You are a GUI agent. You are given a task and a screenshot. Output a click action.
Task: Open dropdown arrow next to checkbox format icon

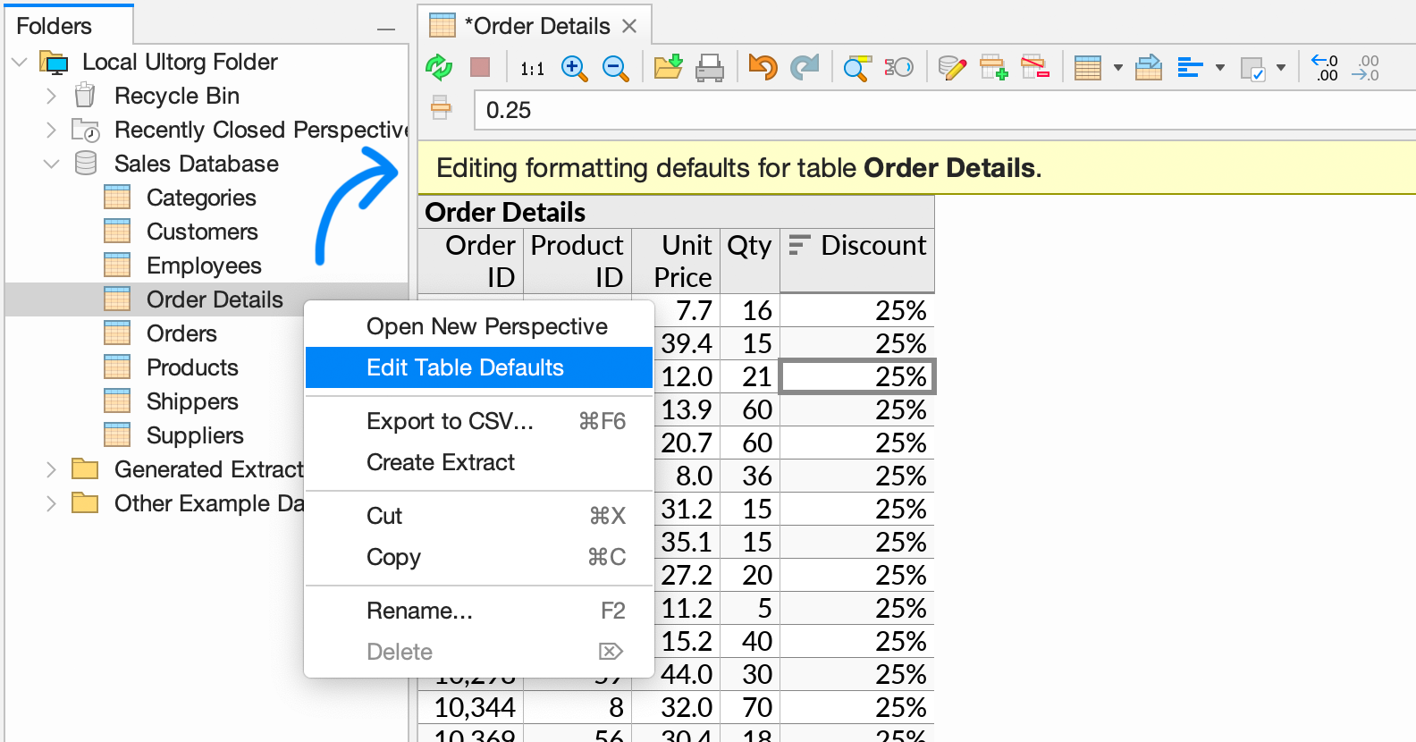tap(1281, 68)
